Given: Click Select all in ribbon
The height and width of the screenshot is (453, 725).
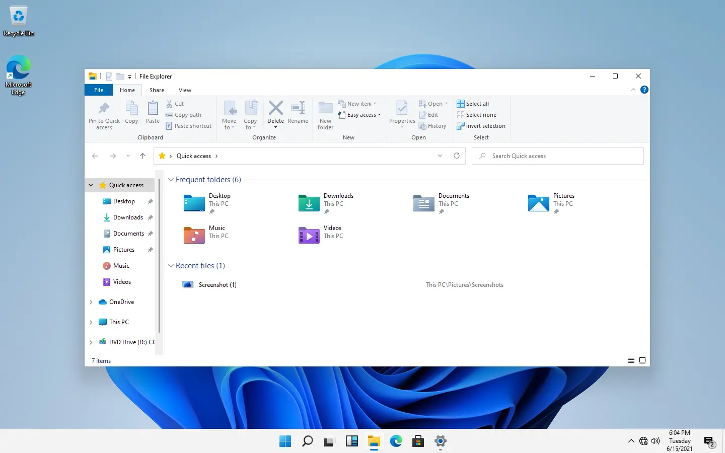Looking at the screenshot, I should tap(473, 104).
